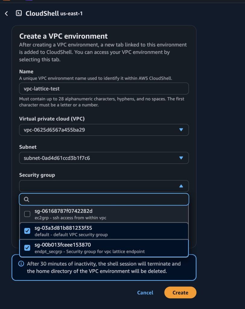Click the Create button
Screen dimensions: 245x309
point(180,292)
